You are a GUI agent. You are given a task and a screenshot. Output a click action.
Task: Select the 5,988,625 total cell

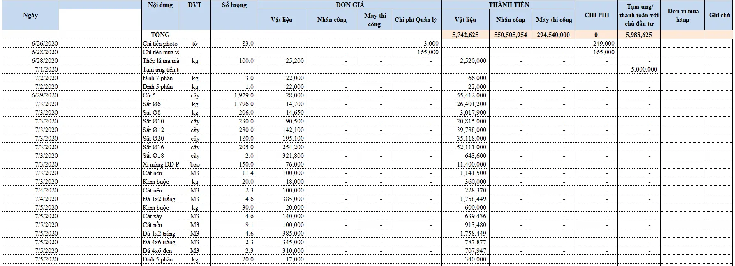point(639,35)
